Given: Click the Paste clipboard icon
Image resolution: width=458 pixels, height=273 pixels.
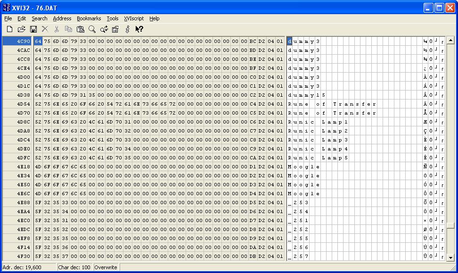Looking at the screenshot, I should (x=80, y=29).
